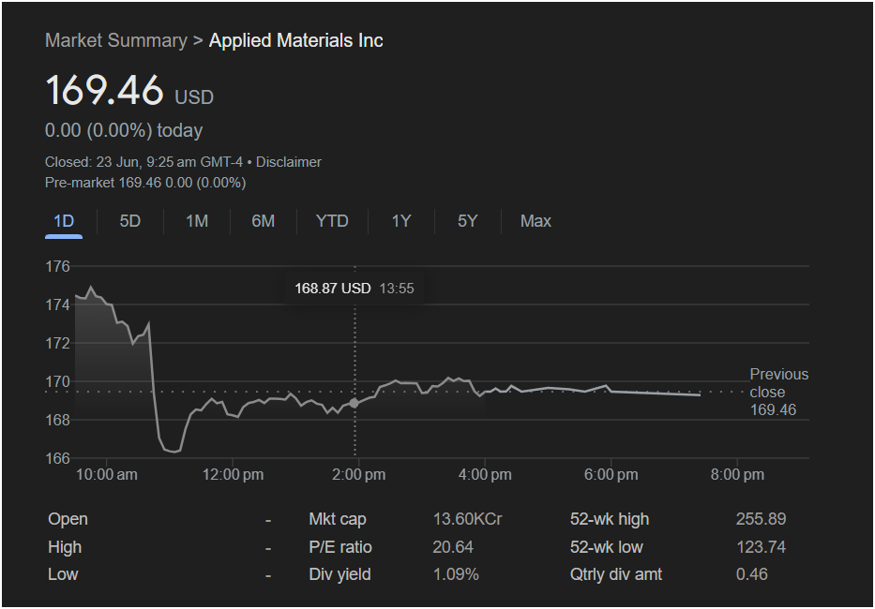Click the 0.00 (0.00%) today change
Image resolution: width=875 pixels, height=609 pixels.
click(124, 130)
